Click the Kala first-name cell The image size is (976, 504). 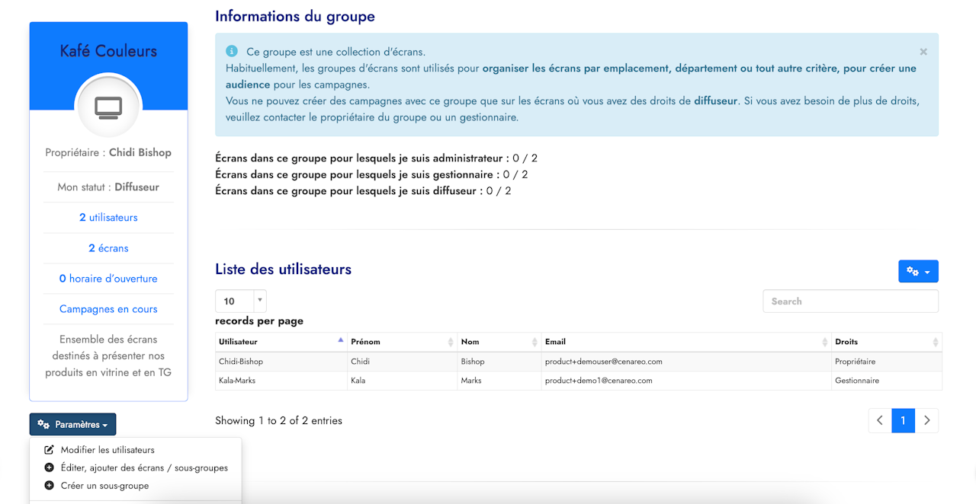(x=402, y=381)
